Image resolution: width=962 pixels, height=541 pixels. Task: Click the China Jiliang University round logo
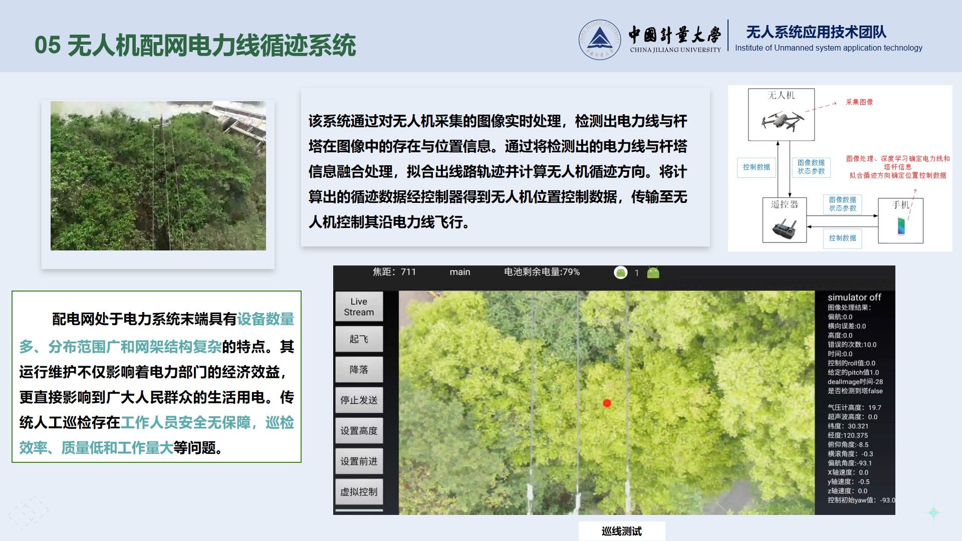tap(599, 40)
